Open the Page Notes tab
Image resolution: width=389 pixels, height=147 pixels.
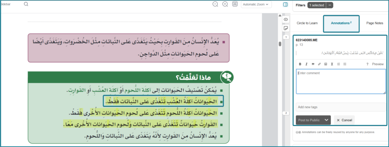pyautogui.click(x=375, y=23)
